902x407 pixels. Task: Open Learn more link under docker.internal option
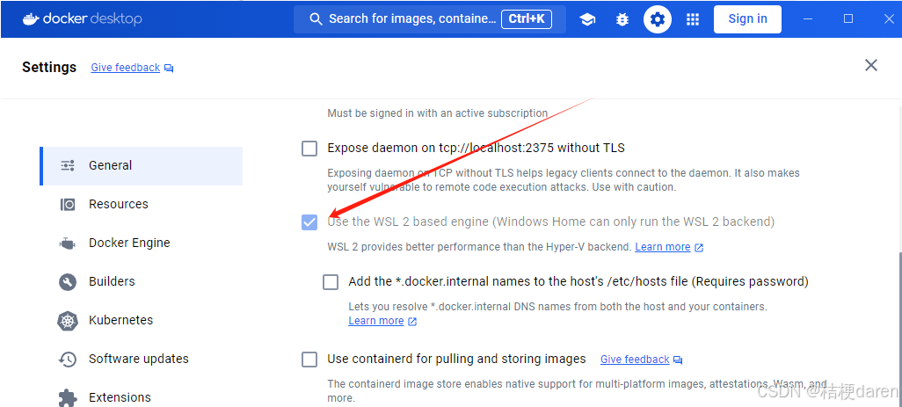[376, 321]
